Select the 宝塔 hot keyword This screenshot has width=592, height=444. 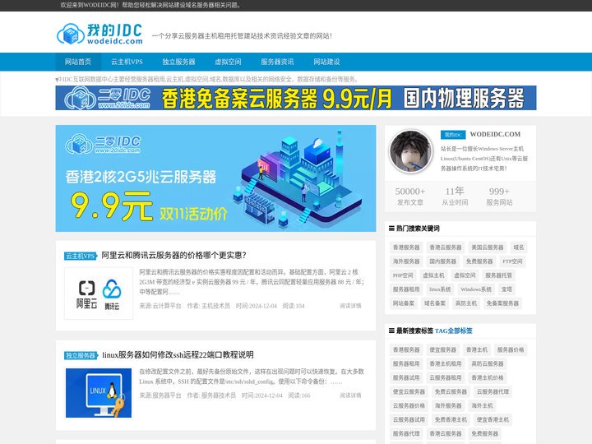(x=506, y=289)
